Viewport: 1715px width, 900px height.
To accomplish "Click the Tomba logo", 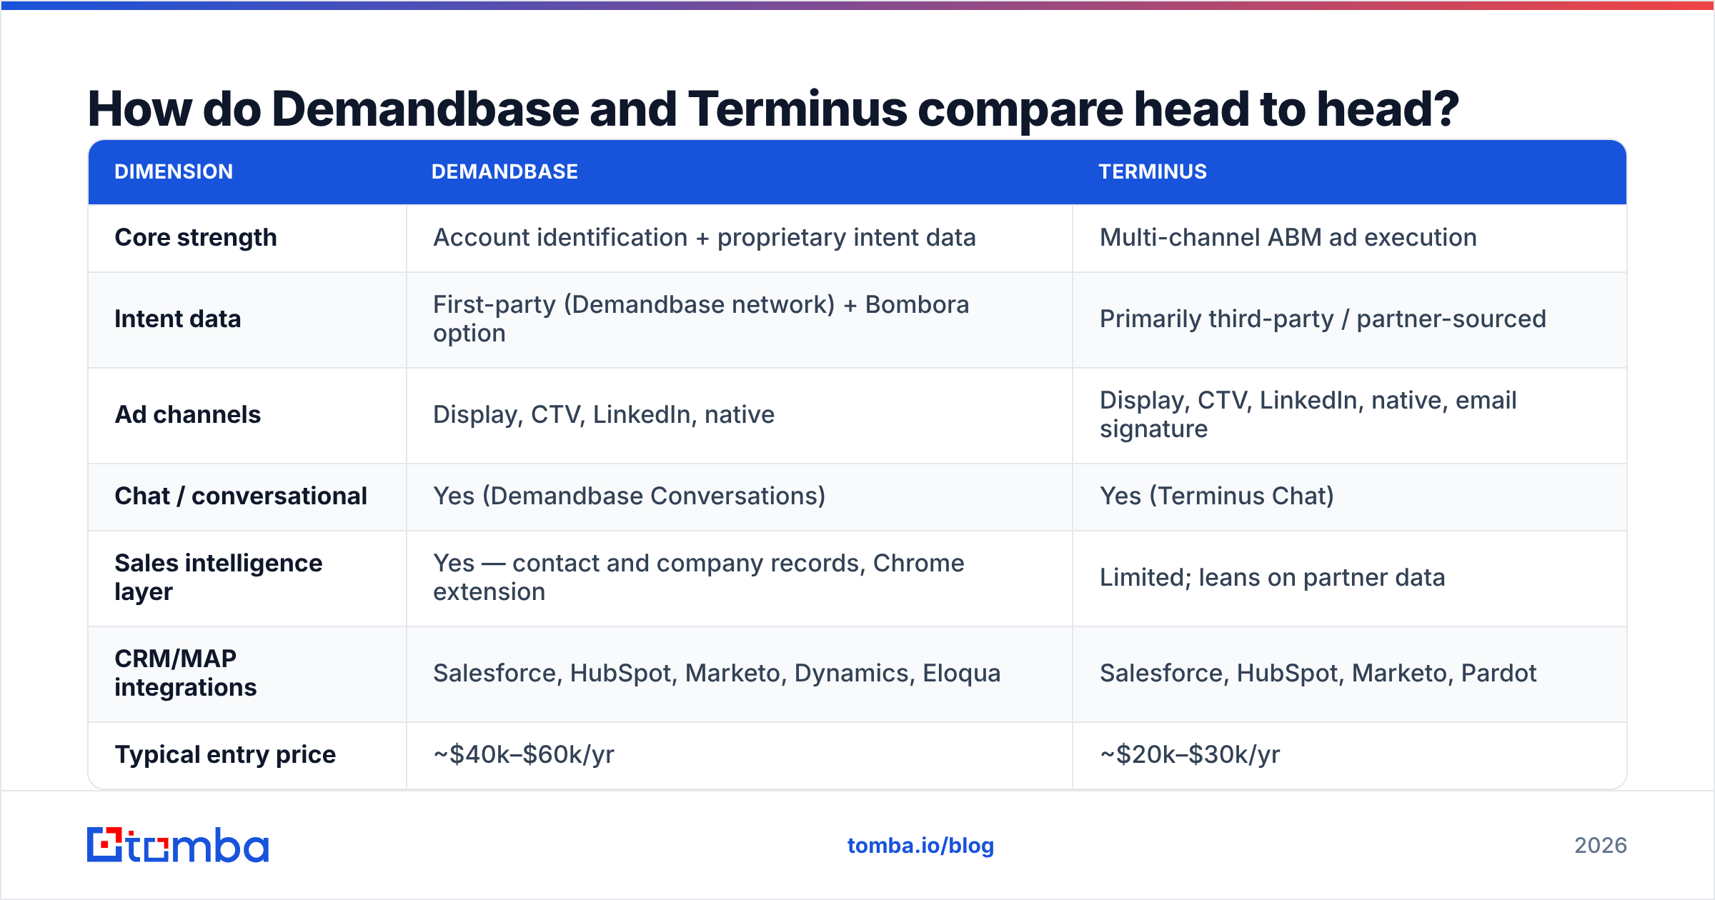I will (178, 845).
